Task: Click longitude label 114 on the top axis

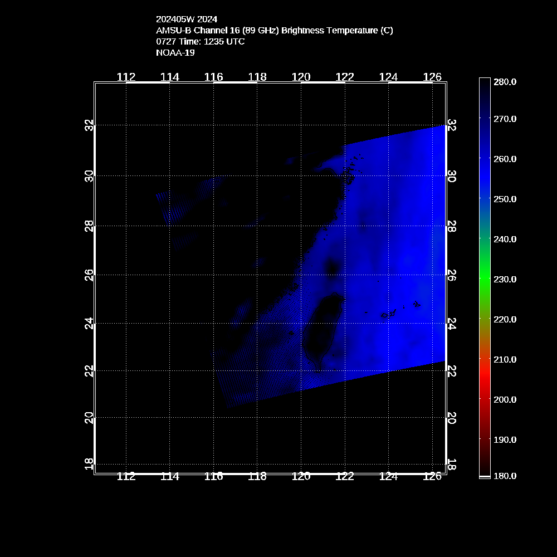Action: (x=170, y=77)
